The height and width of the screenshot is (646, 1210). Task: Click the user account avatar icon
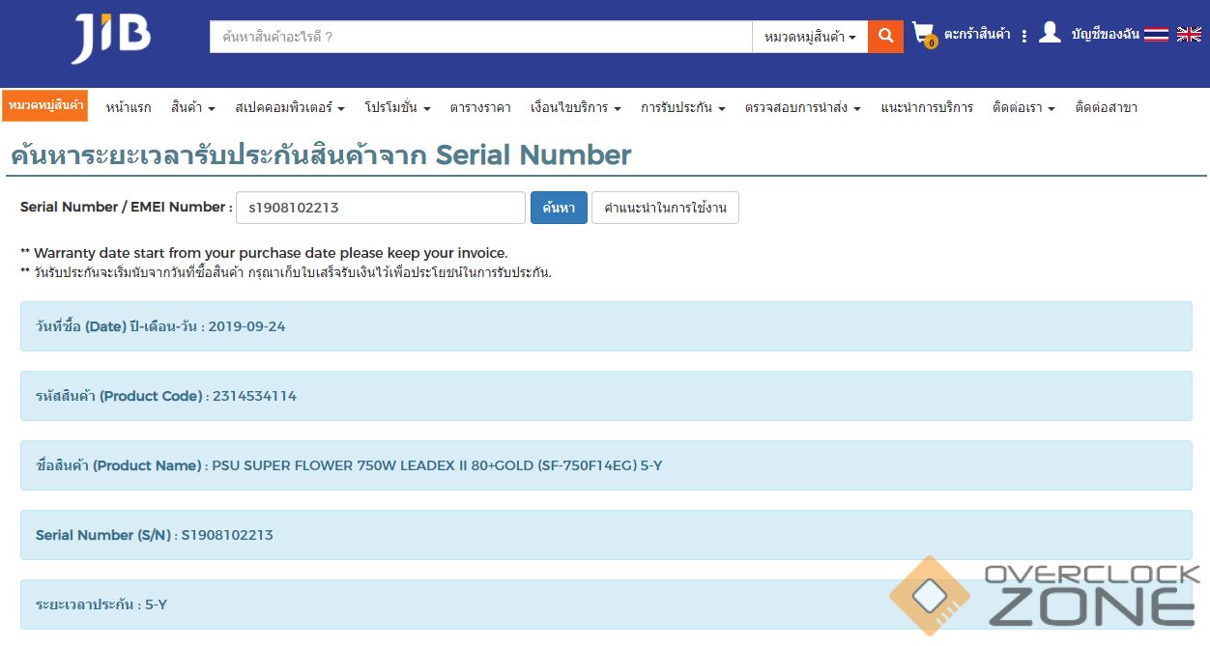(1050, 34)
